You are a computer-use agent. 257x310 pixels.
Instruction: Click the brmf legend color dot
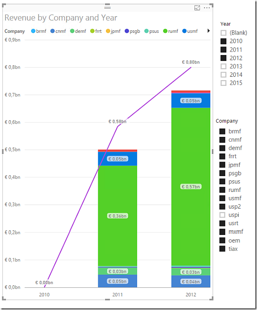pyautogui.click(x=34, y=31)
